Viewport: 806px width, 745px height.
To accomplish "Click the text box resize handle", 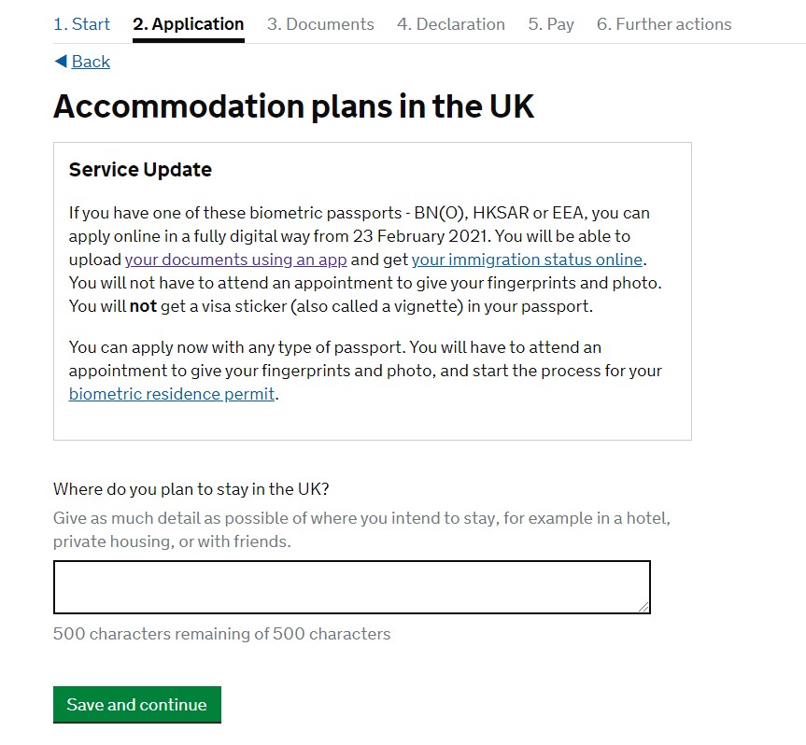I will click(644, 608).
